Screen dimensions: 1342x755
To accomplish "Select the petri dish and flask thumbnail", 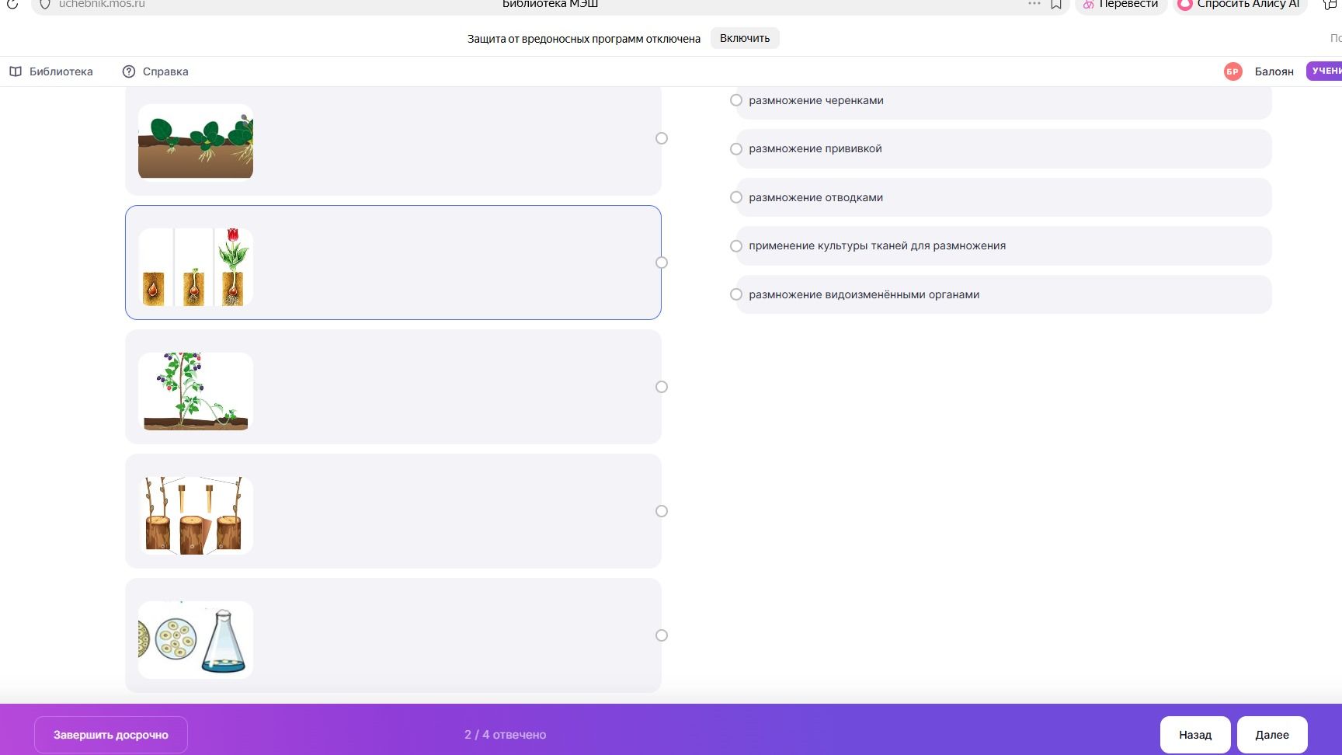I will [x=196, y=640].
